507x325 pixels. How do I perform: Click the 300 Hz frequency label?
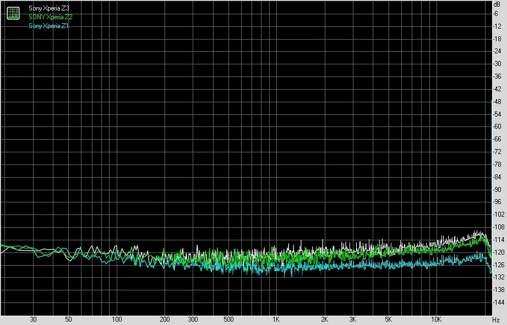pos(193,320)
